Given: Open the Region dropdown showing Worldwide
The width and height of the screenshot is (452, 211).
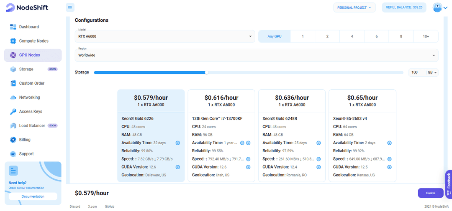Looking at the screenshot, I should 257,55.
